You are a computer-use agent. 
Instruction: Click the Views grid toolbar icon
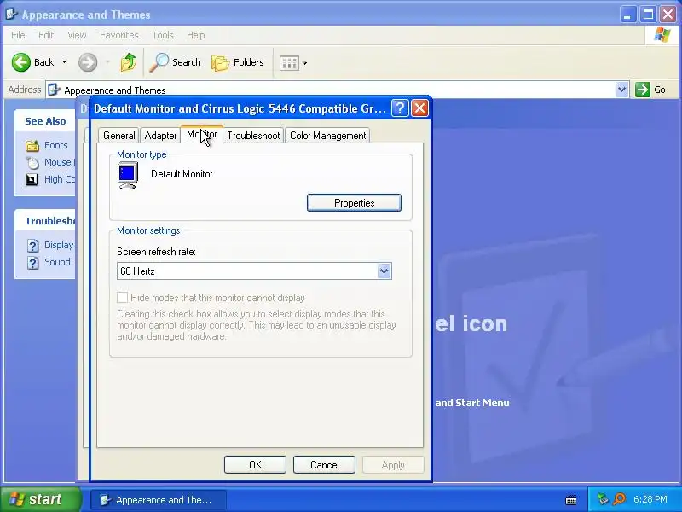[x=289, y=62]
